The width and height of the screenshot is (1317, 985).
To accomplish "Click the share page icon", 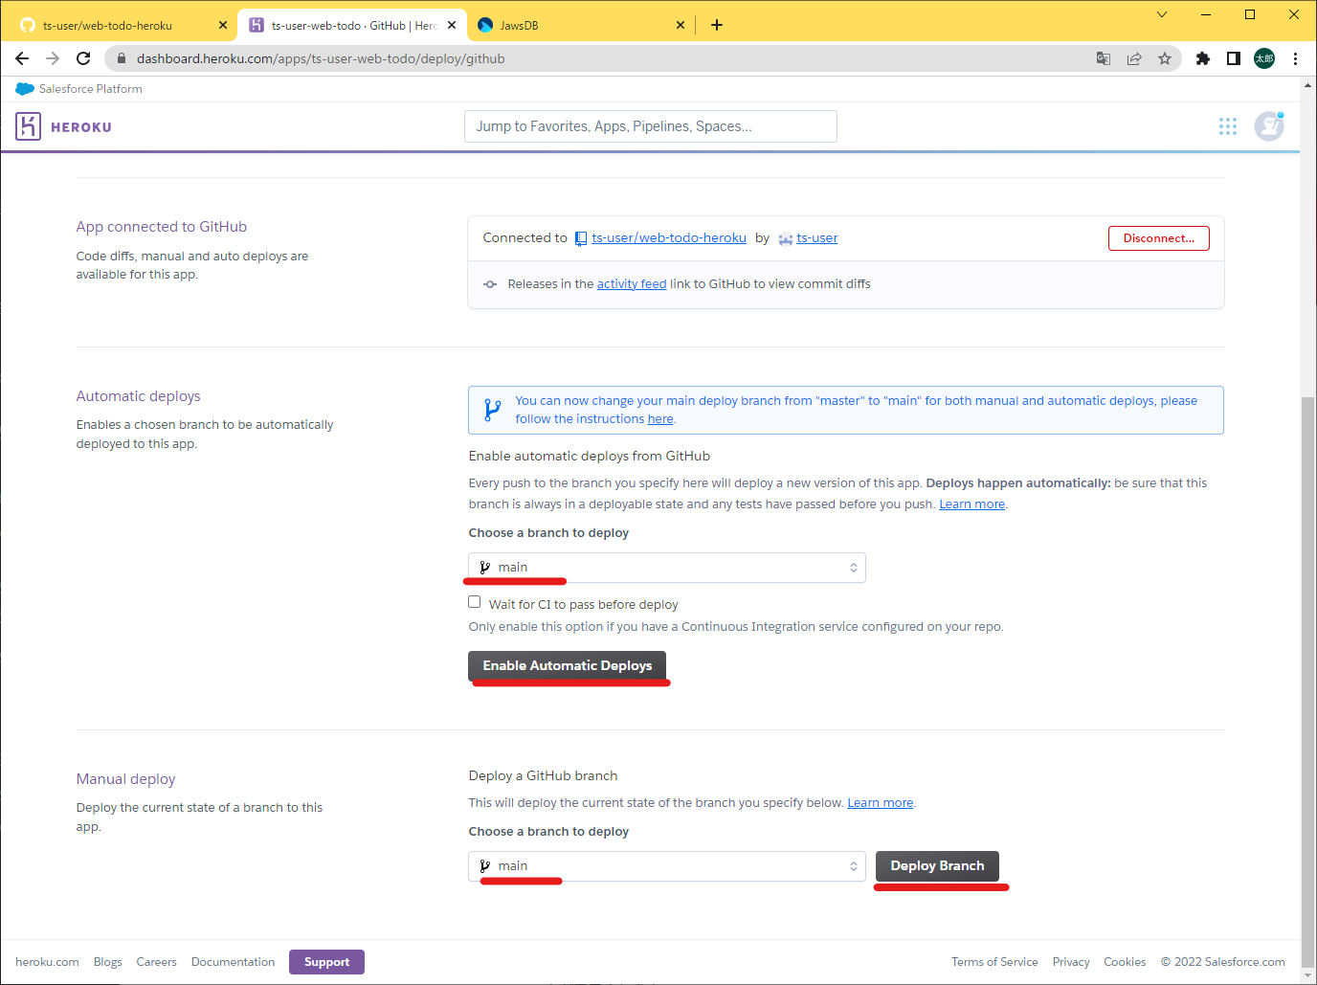I will coord(1134,58).
